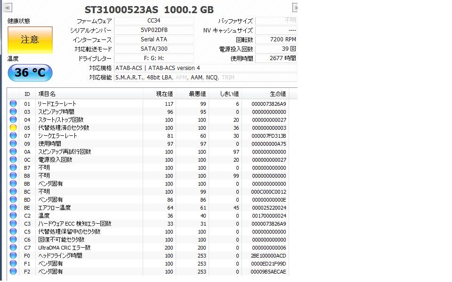Select the 代替処理済のセクタ数 attribute row
The width and height of the screenshot is (452, 282).
(148, 127)
